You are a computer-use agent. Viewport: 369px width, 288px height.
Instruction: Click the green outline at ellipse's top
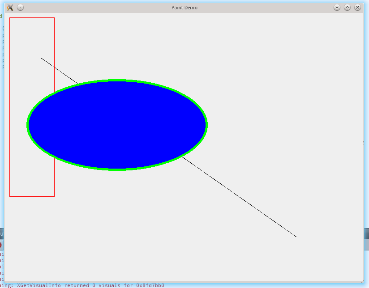pyautogui.click(x=117, y=80)
